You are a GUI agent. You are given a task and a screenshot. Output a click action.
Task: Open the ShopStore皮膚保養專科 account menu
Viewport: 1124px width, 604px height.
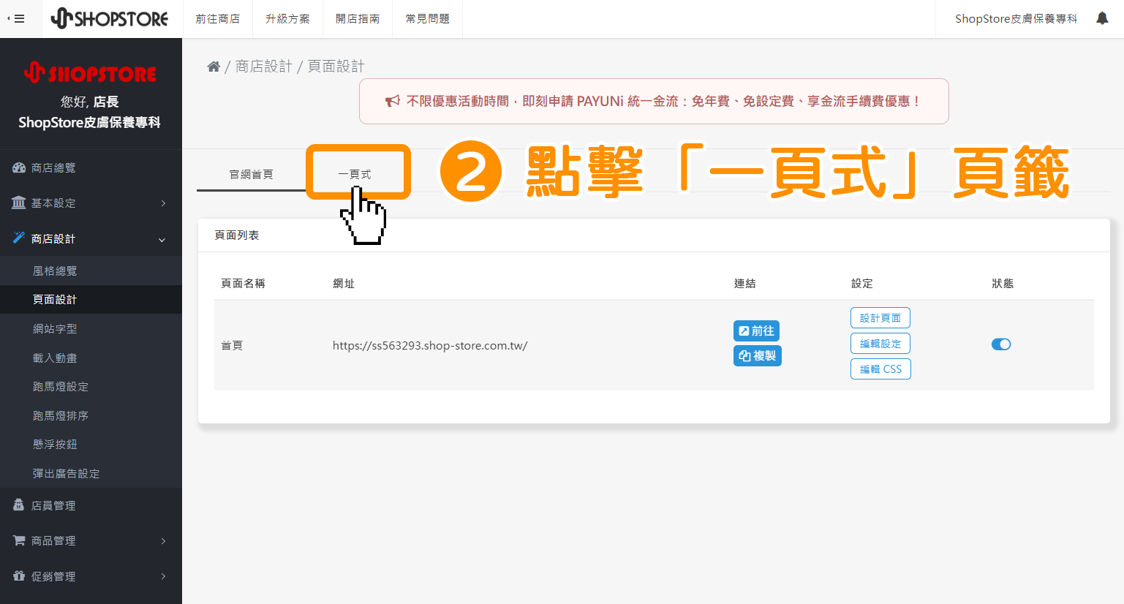click(x=1016, y=19)
